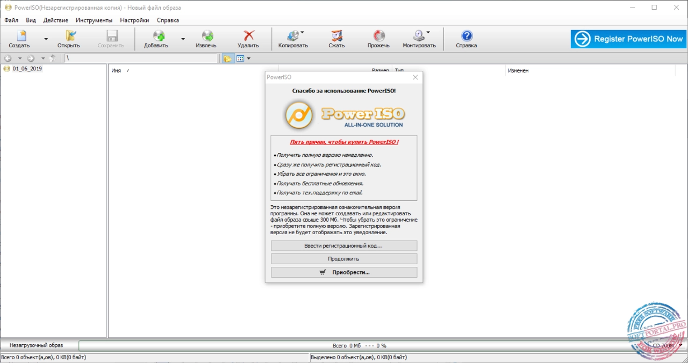
Task: Click the path address input field
Action: (x=141, y=59)
